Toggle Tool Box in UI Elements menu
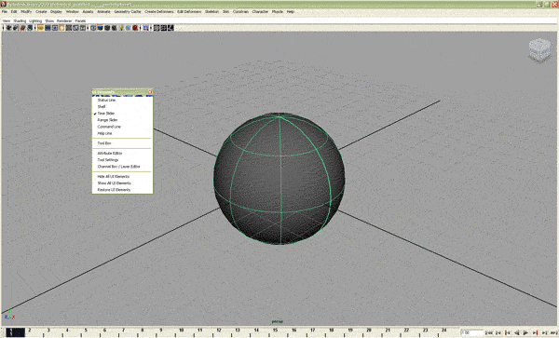Viewport: 559px width, 338px height. point(122,143)
